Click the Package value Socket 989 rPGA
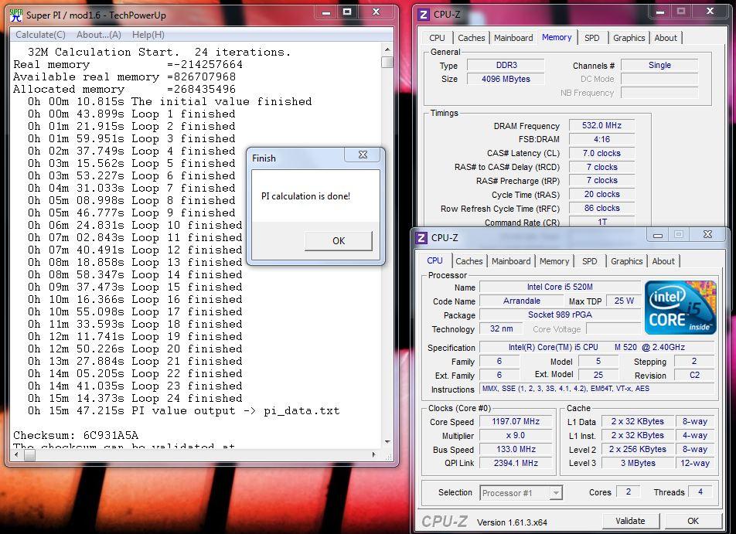 pos(560,315)
